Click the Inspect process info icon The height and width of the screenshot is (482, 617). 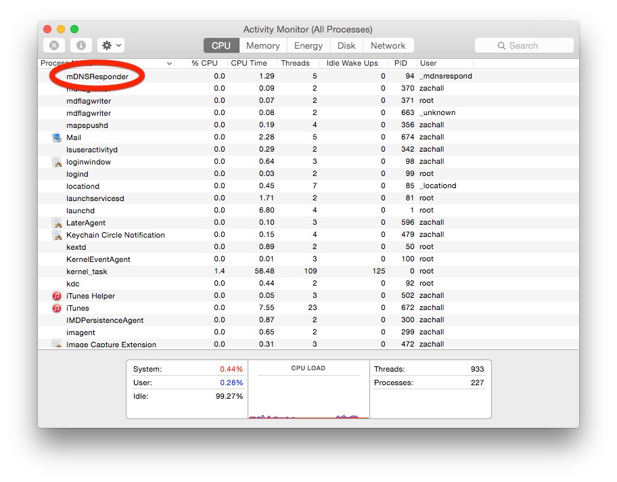pos(81,45)
